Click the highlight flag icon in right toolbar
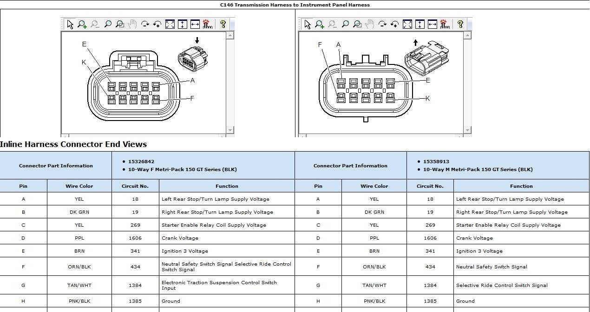Screen dimensions: 590x312 click(446, 23)
